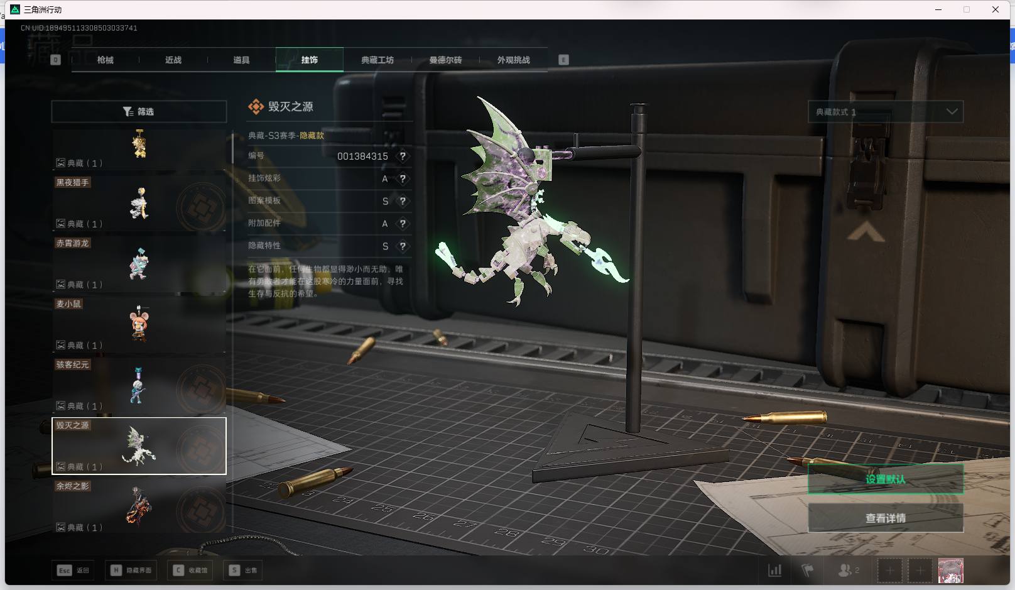The height and width of the screenshot is (590, 1015).
Task: Show help for 编号 serial number
Action: pos(403,156)
